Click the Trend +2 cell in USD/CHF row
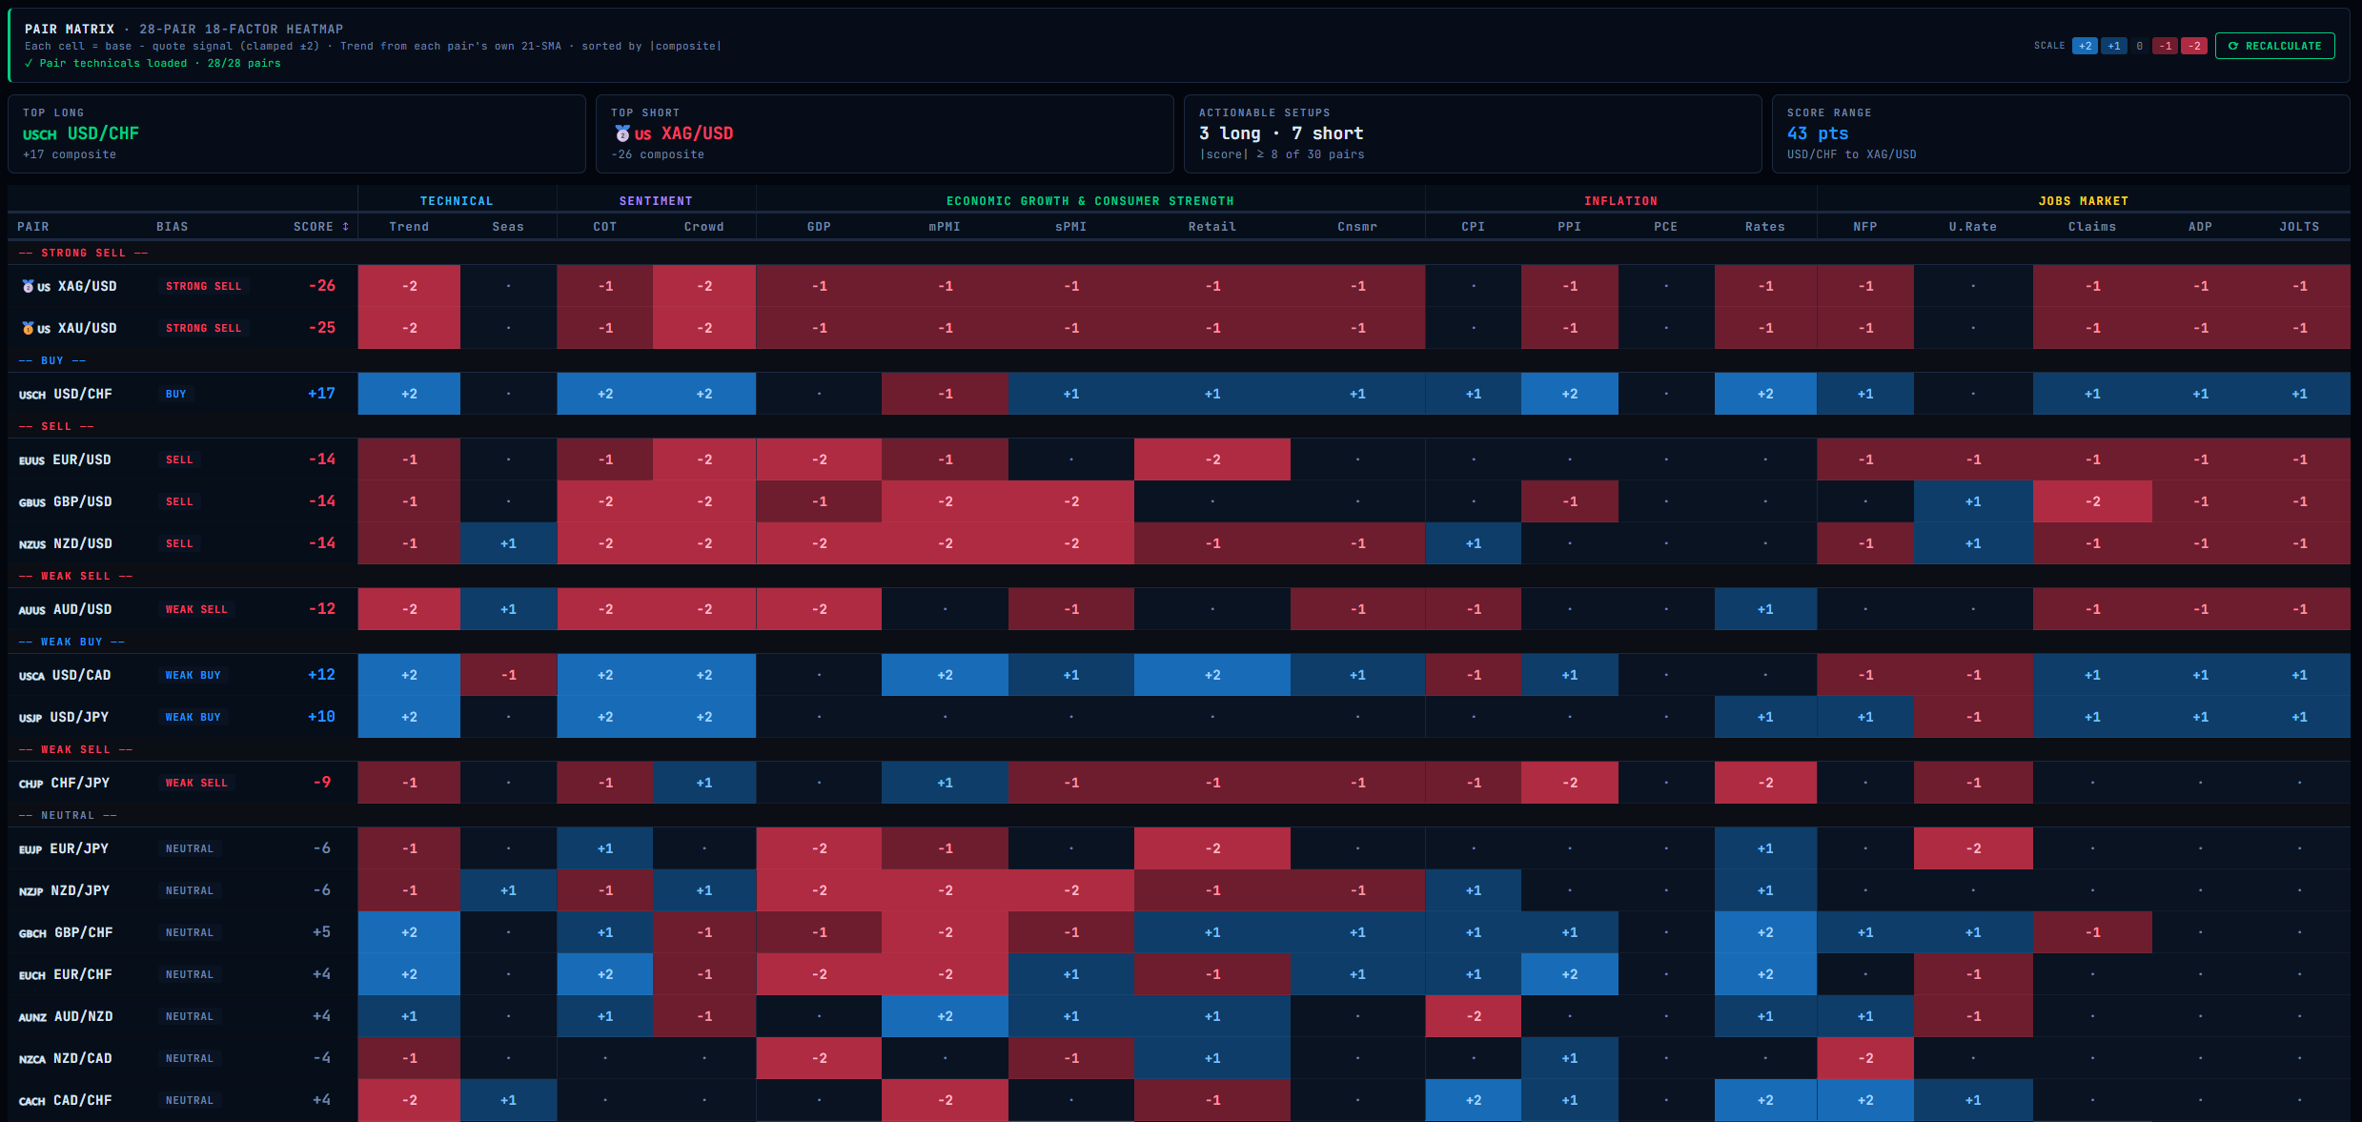2362x1122 pixels. point(409,394)
